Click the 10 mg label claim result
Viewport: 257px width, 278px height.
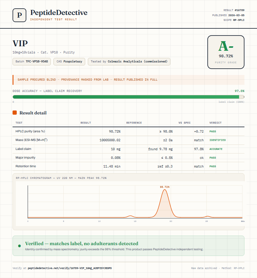click(116, 149)
